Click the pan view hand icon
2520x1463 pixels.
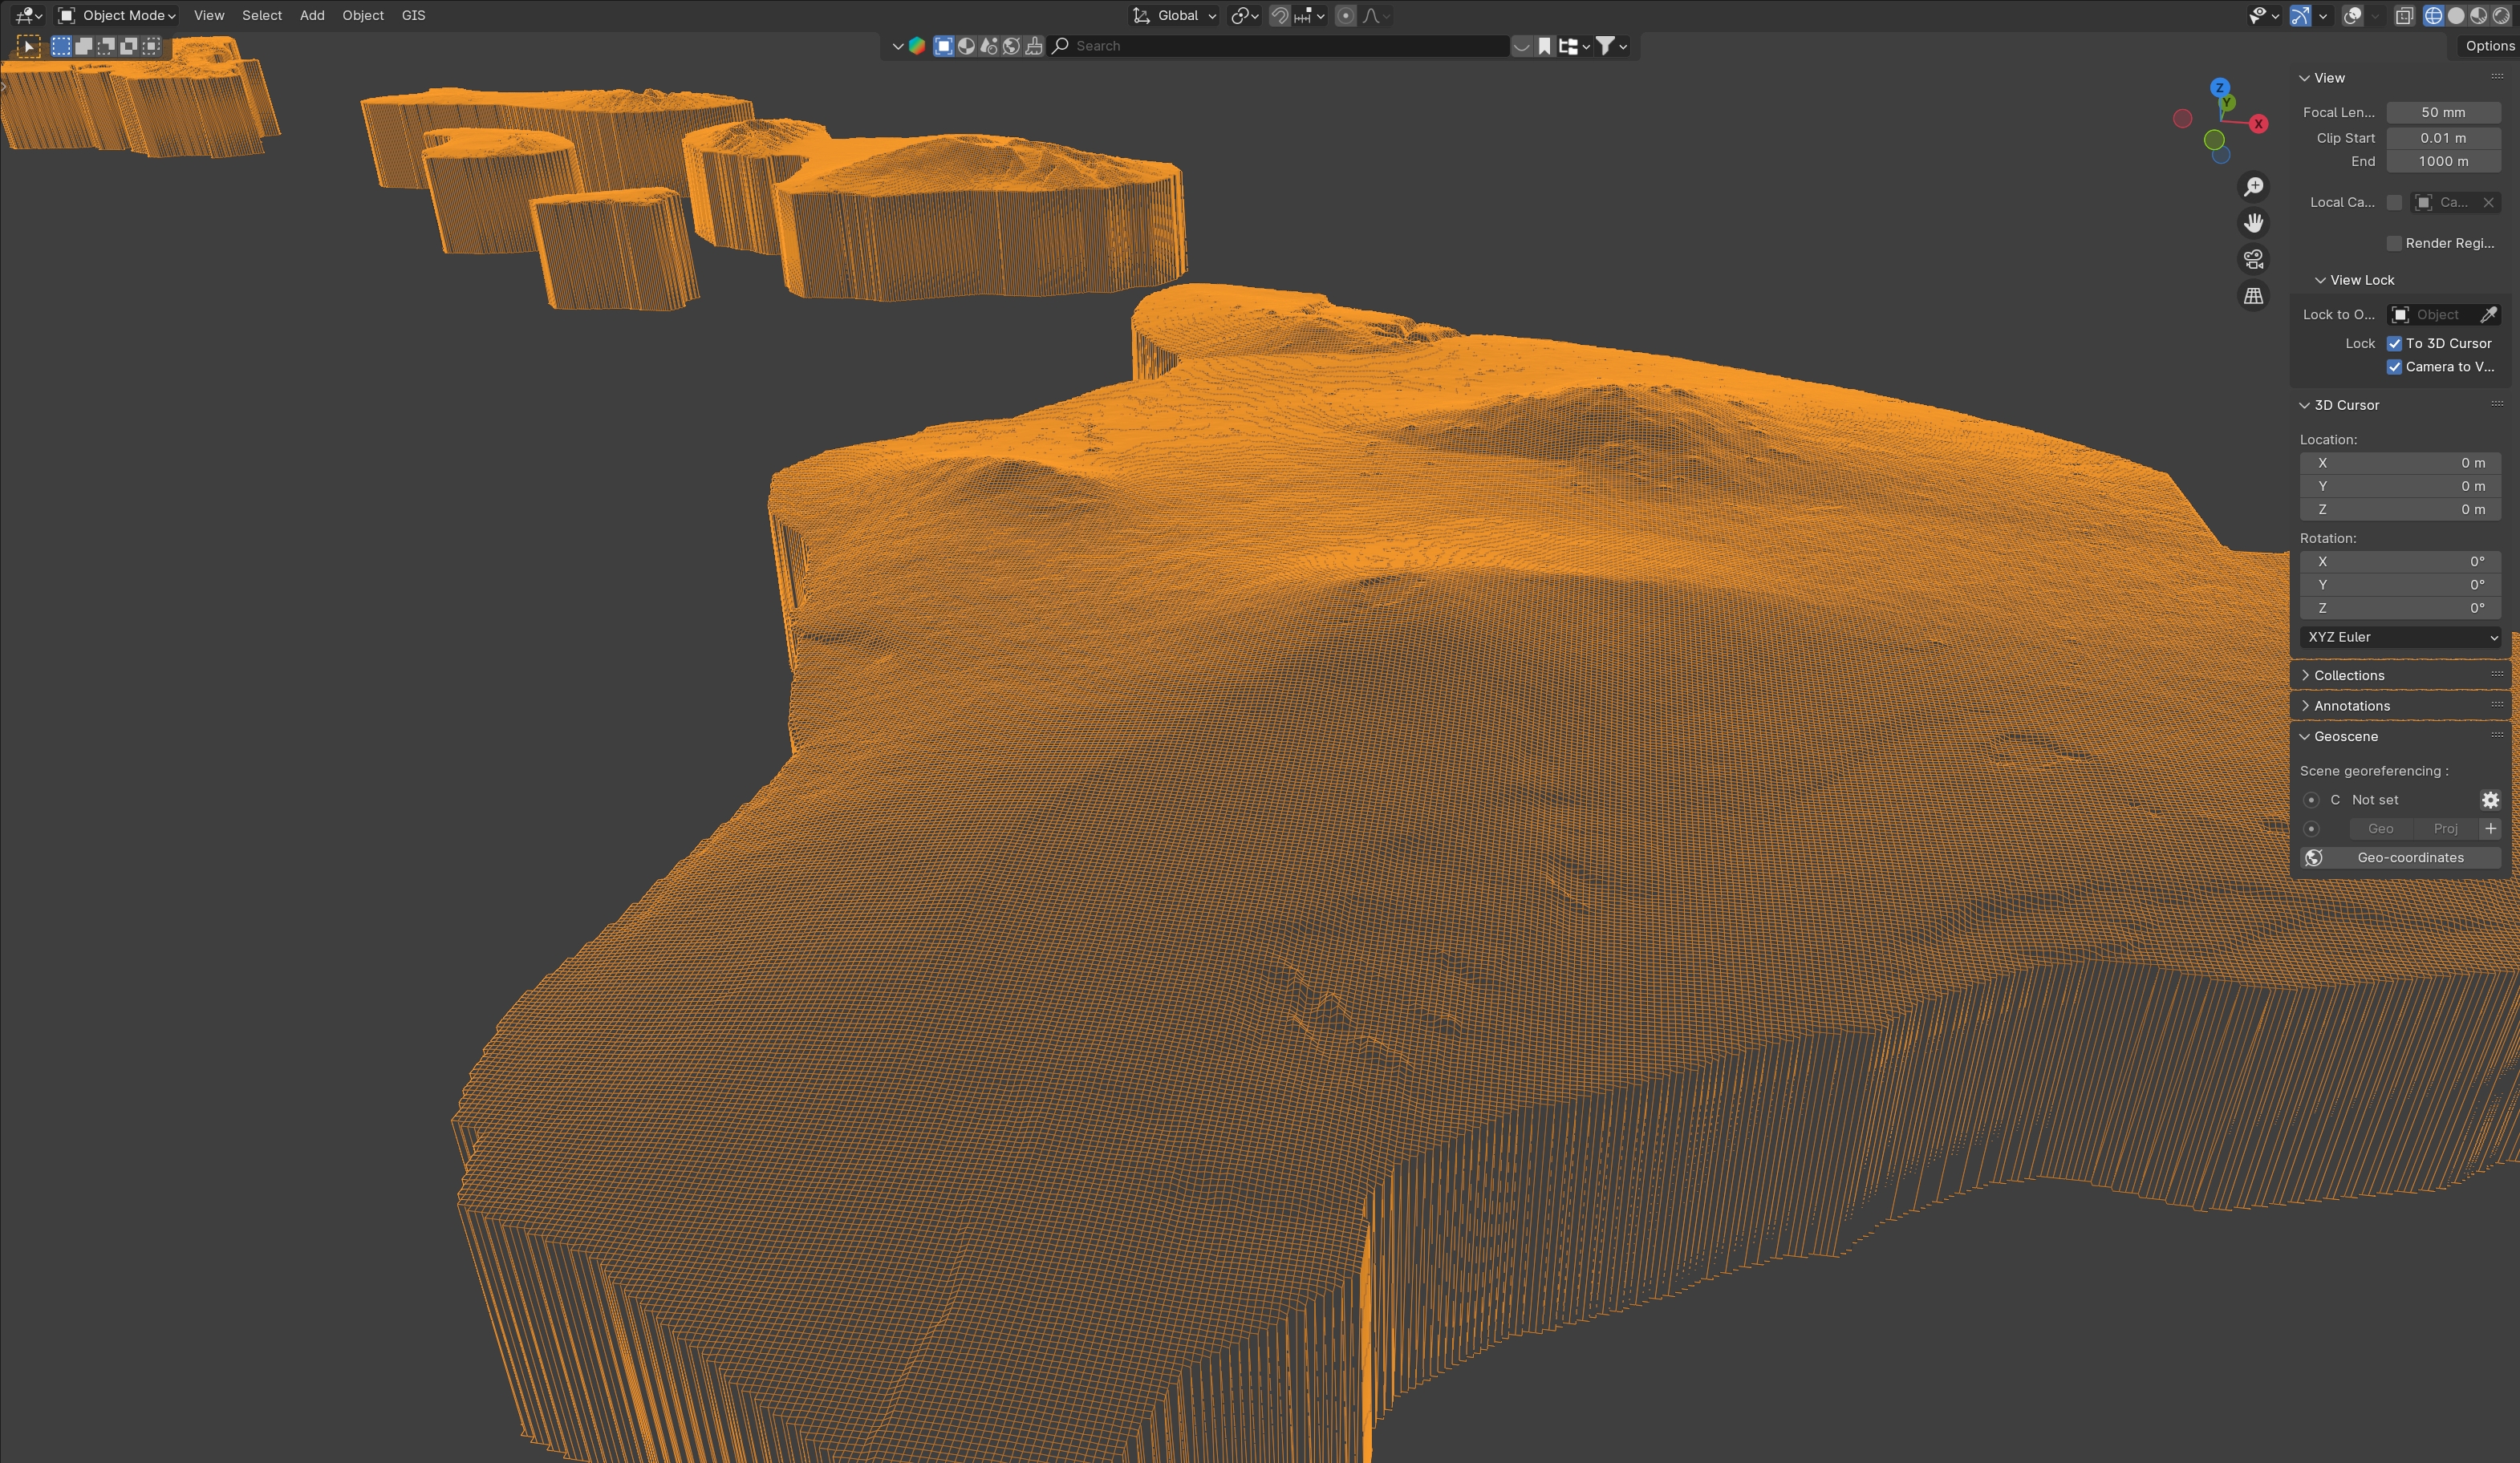click(2253, 223)
